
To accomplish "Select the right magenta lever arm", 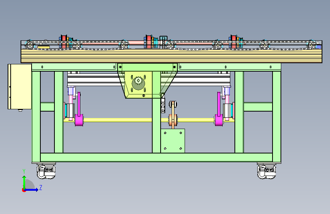I will [x=219, y=110].
